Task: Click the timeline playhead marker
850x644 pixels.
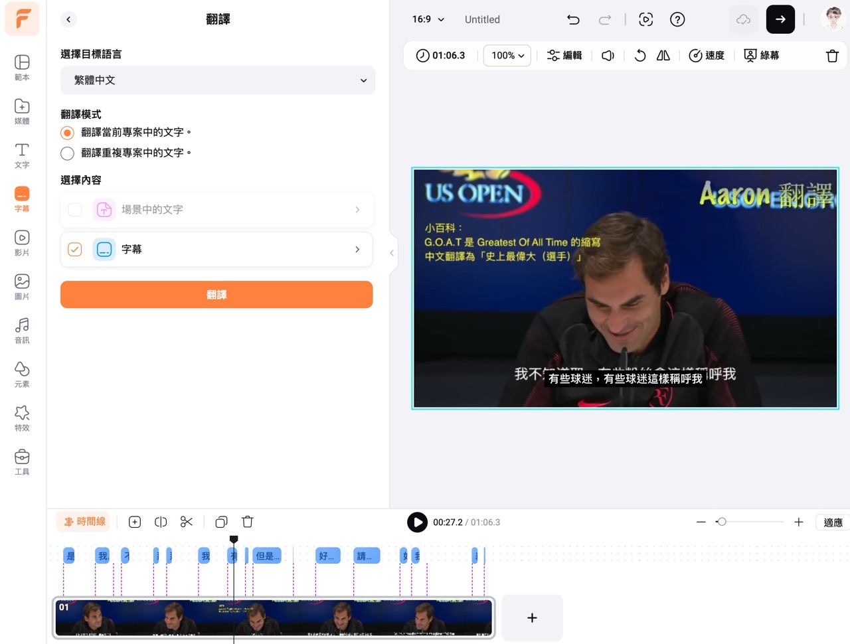Action: click(234, 540)
